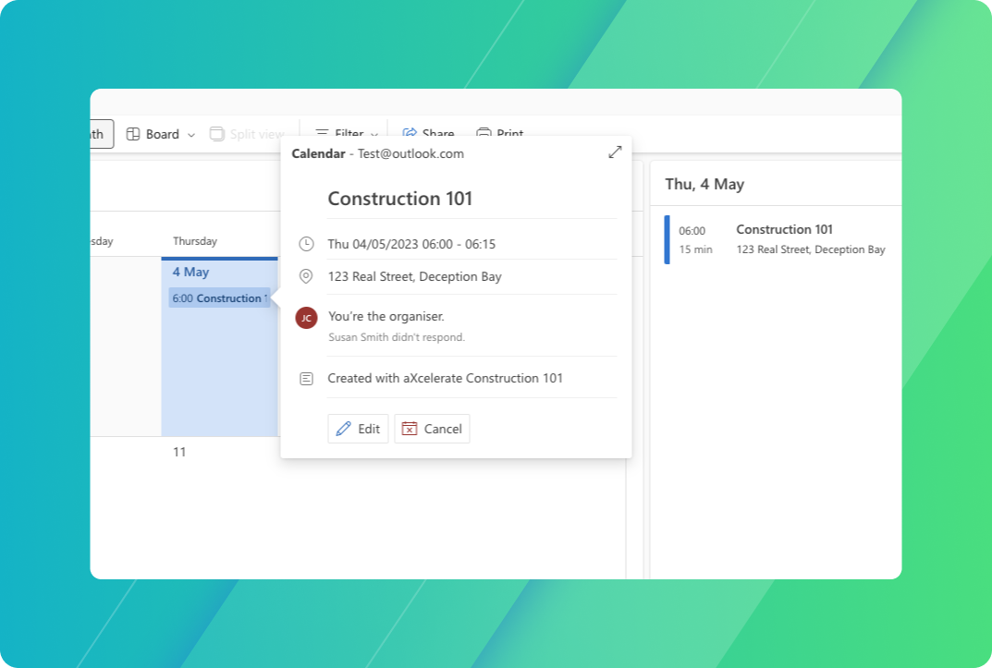The image size is (992, 668).
Task: Click the location pin icon
Action: coord(306,276)
